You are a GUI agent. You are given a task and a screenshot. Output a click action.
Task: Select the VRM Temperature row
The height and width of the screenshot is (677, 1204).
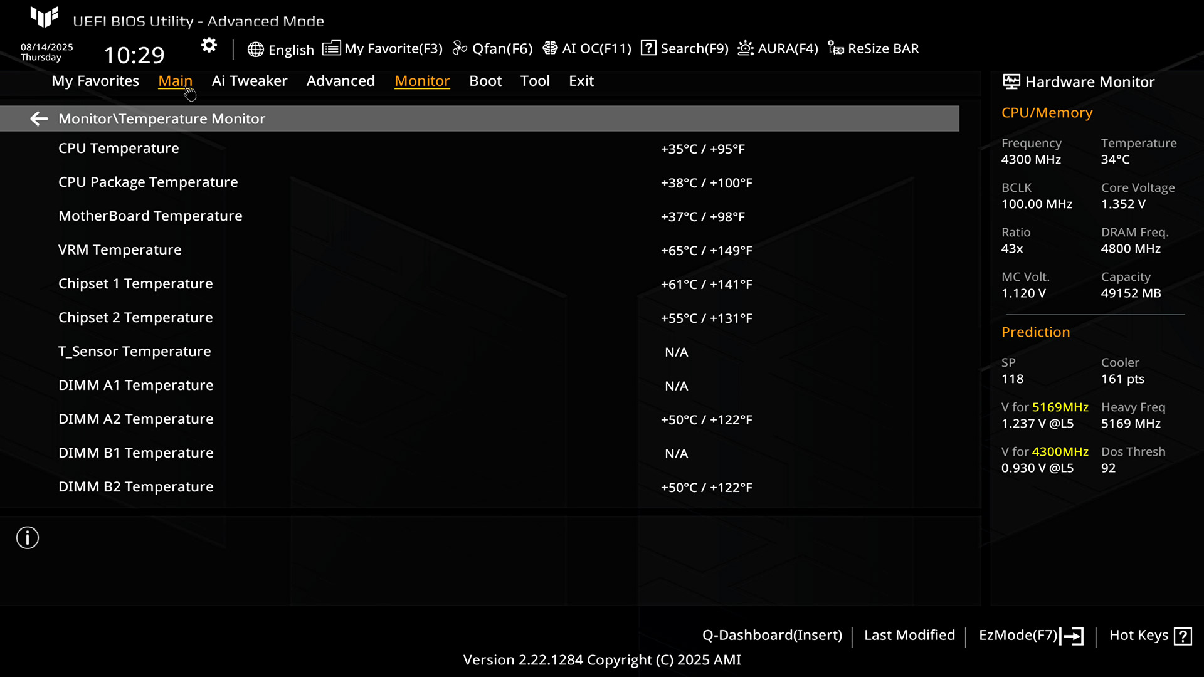(120, 250)
